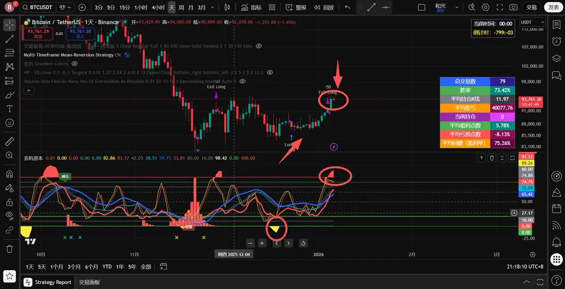The width and height of the screenshot is (565, 289).
Task: Select the 3个月 date range
Action: click(x=74, y=267)
